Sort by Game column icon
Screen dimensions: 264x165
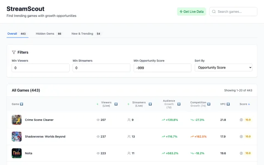[x=21, y=104]
